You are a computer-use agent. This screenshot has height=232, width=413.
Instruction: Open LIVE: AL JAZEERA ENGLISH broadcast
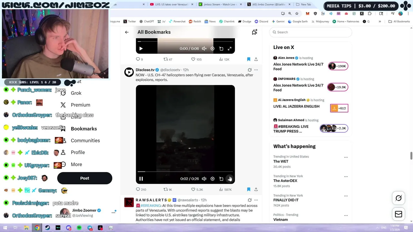296,106
